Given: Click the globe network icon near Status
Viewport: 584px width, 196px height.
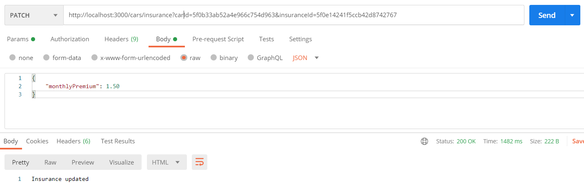Looking at the screenshot, I should [x=424, y=141].
